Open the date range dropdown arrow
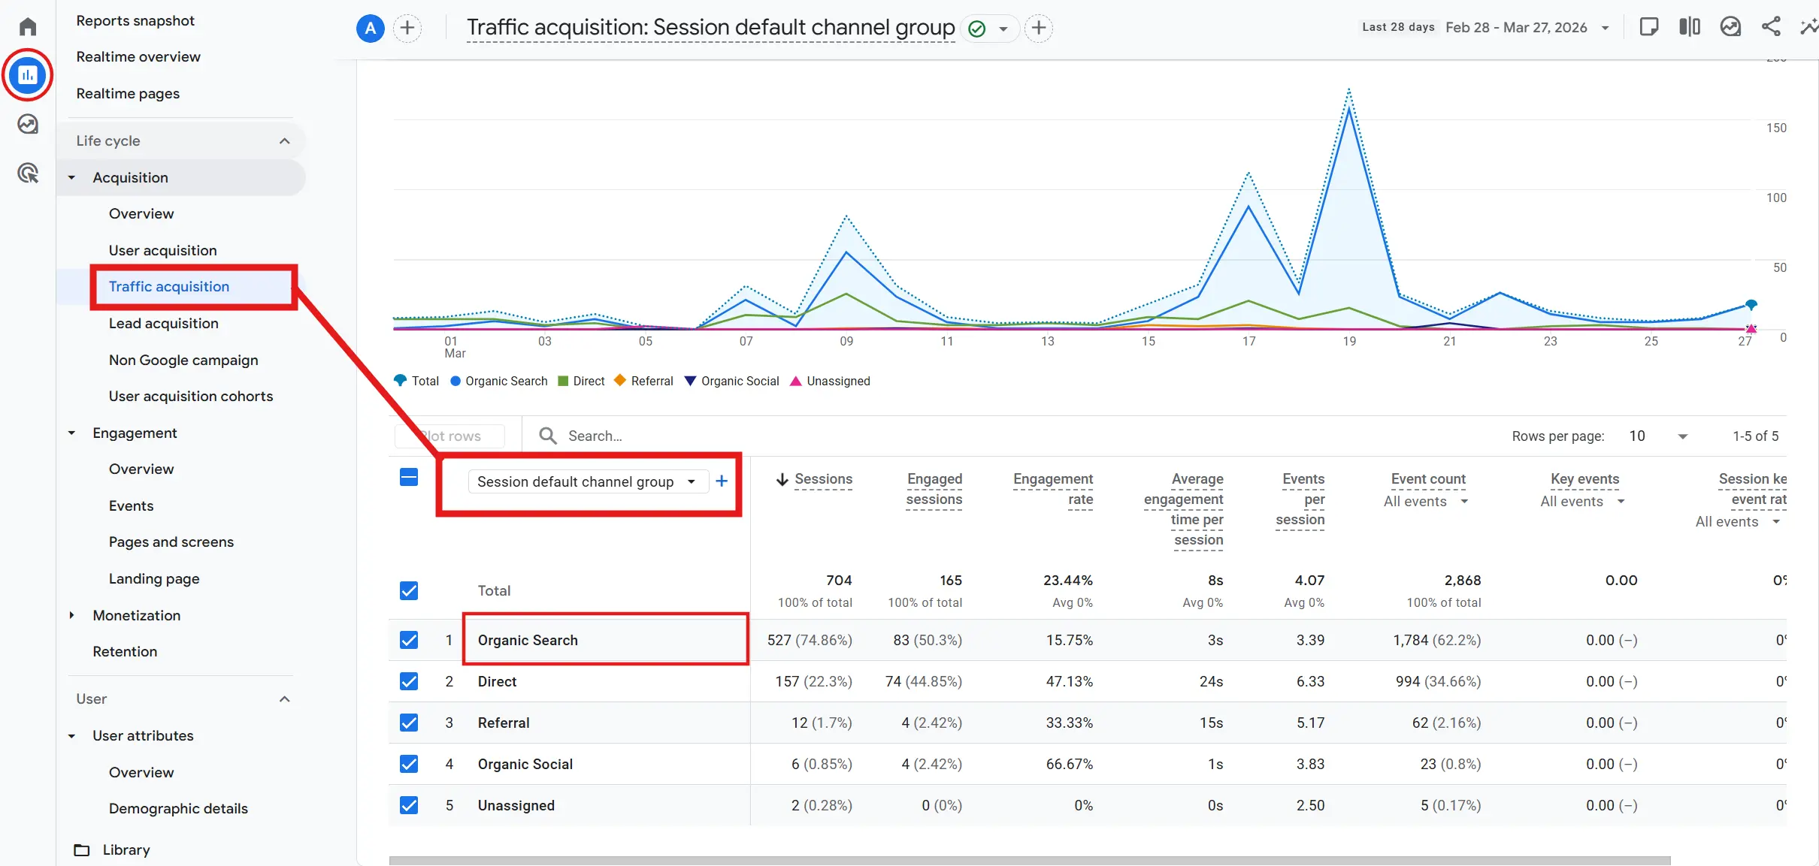 1605,29
